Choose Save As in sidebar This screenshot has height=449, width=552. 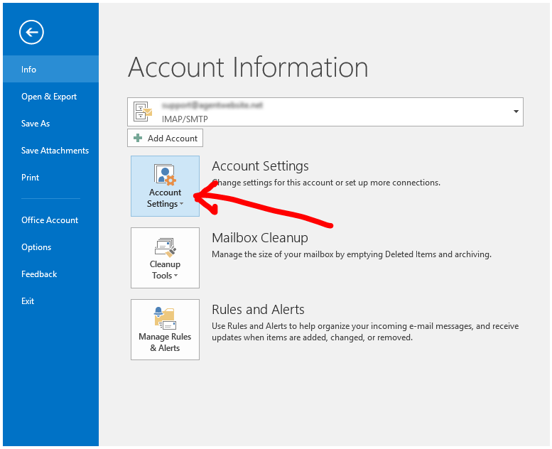tap(36, 124)
